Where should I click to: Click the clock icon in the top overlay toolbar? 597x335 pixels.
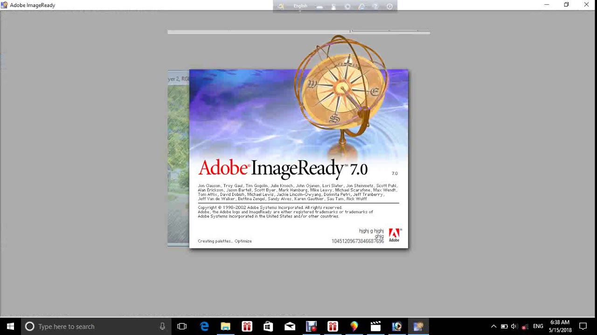tap(389, 7)
